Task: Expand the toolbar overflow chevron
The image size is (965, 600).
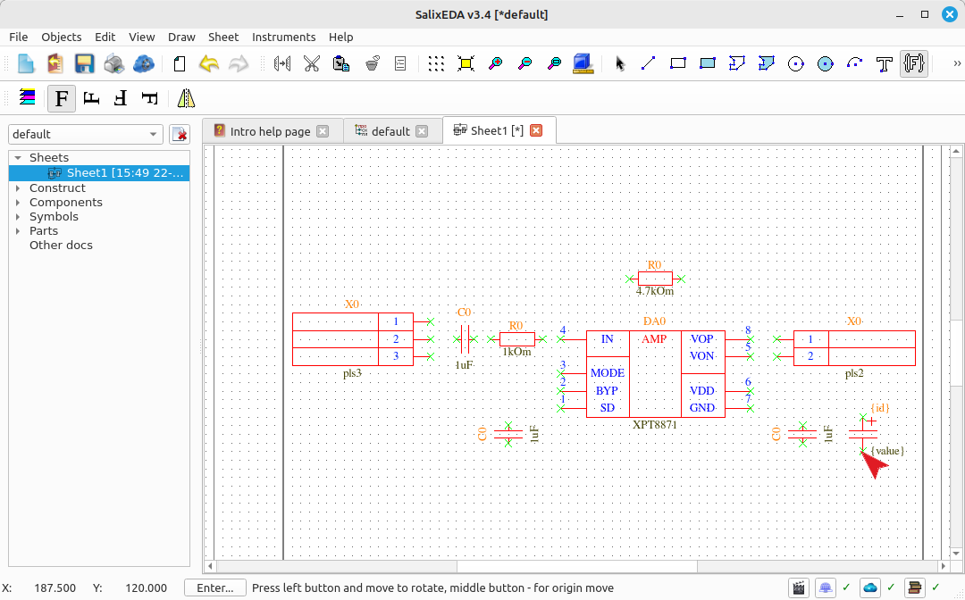Action: (957, 63)
